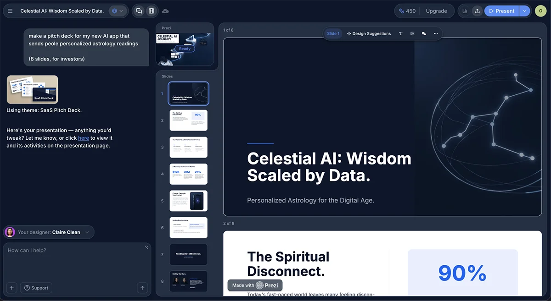Start the presentation with Present
The image size is (551, 301).
(x=501, y=11)
